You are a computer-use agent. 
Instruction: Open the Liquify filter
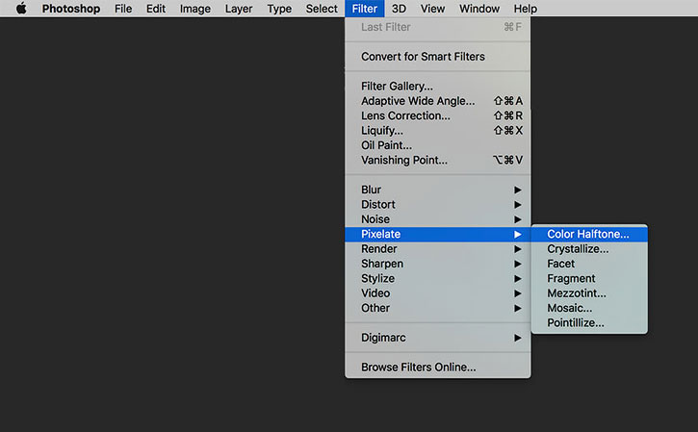(x=438, y=130)
